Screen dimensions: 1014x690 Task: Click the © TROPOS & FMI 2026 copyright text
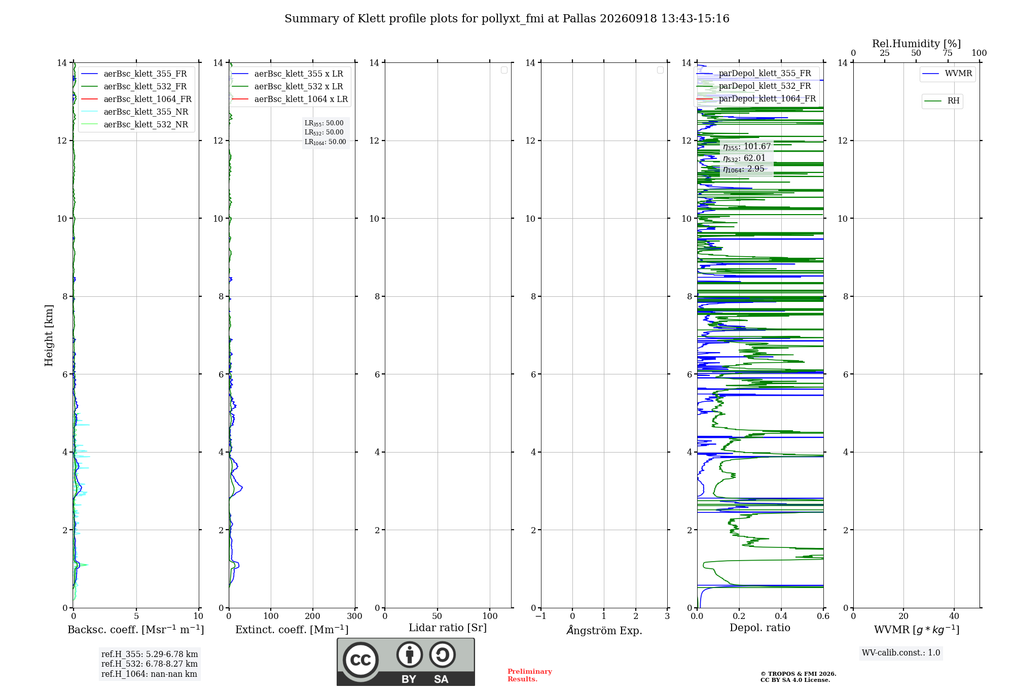[x=798, y=674]
